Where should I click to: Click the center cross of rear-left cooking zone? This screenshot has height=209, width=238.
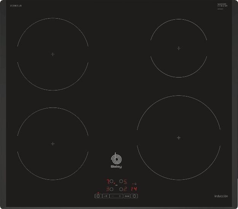click(53, 54)
